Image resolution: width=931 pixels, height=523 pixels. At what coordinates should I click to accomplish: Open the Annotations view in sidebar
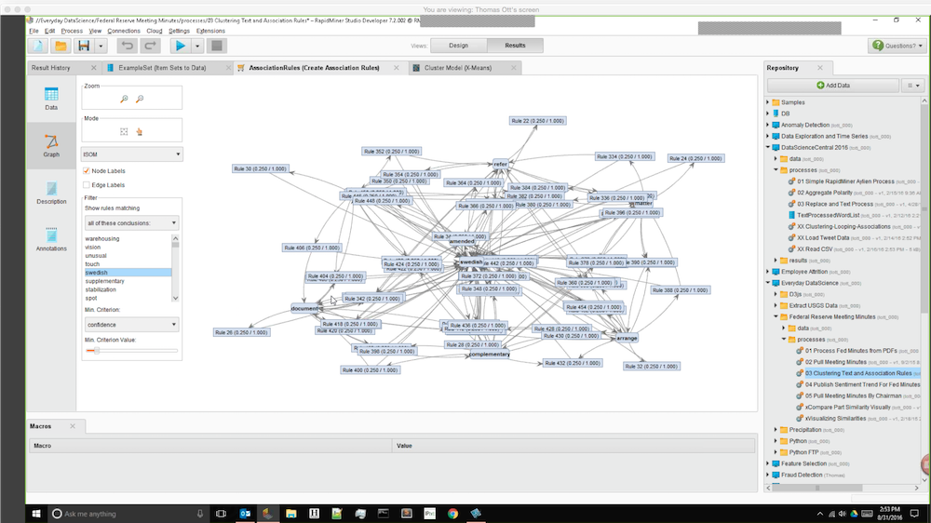coord(51,240)
